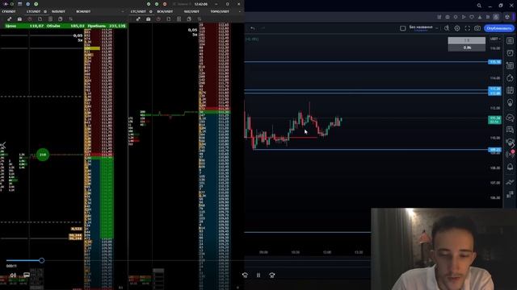Open chart settings gear in TradingView header
The width and height of the screenshot is (517, 290).
pos(457,28)
